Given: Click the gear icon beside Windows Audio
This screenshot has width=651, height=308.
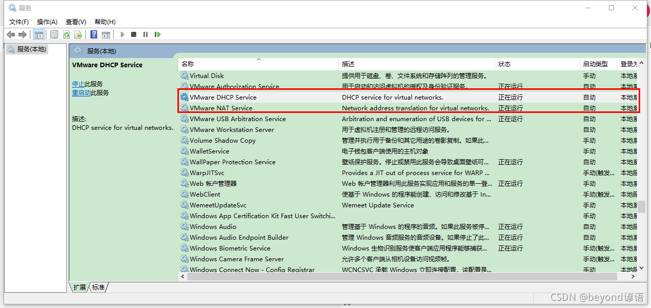Looking at the screenshot, I should click(184, 226).
